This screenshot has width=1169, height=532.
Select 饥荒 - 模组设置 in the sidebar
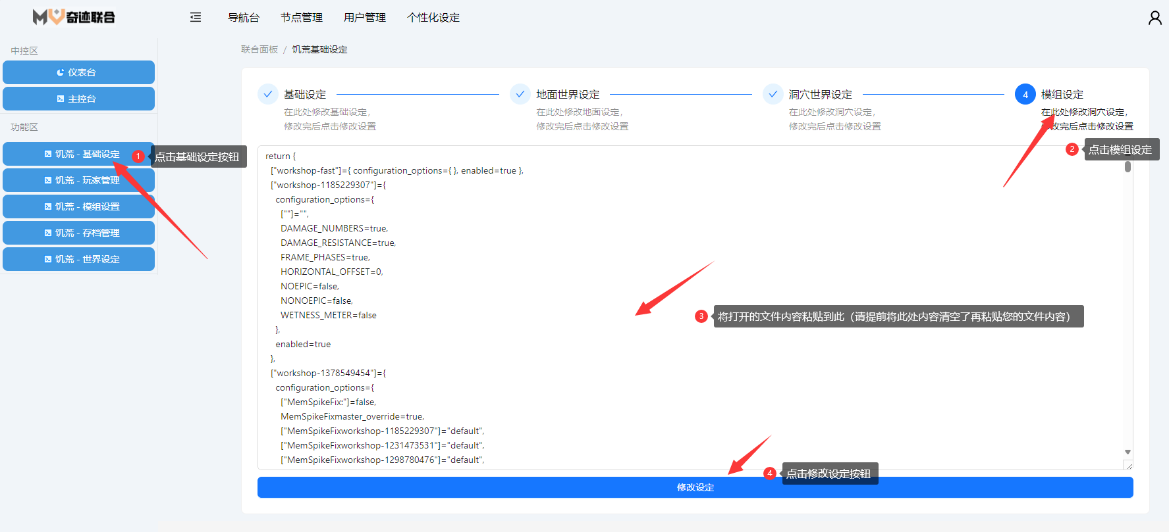pos(78,206)
